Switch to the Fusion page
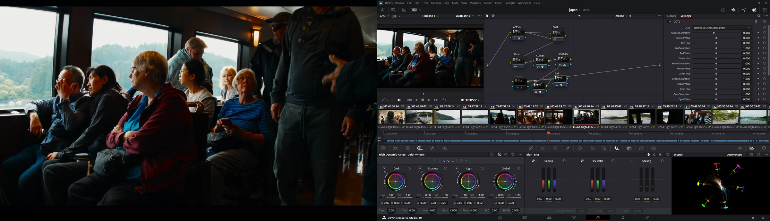Viewport: 770px width, 221px height. [574, 218]
